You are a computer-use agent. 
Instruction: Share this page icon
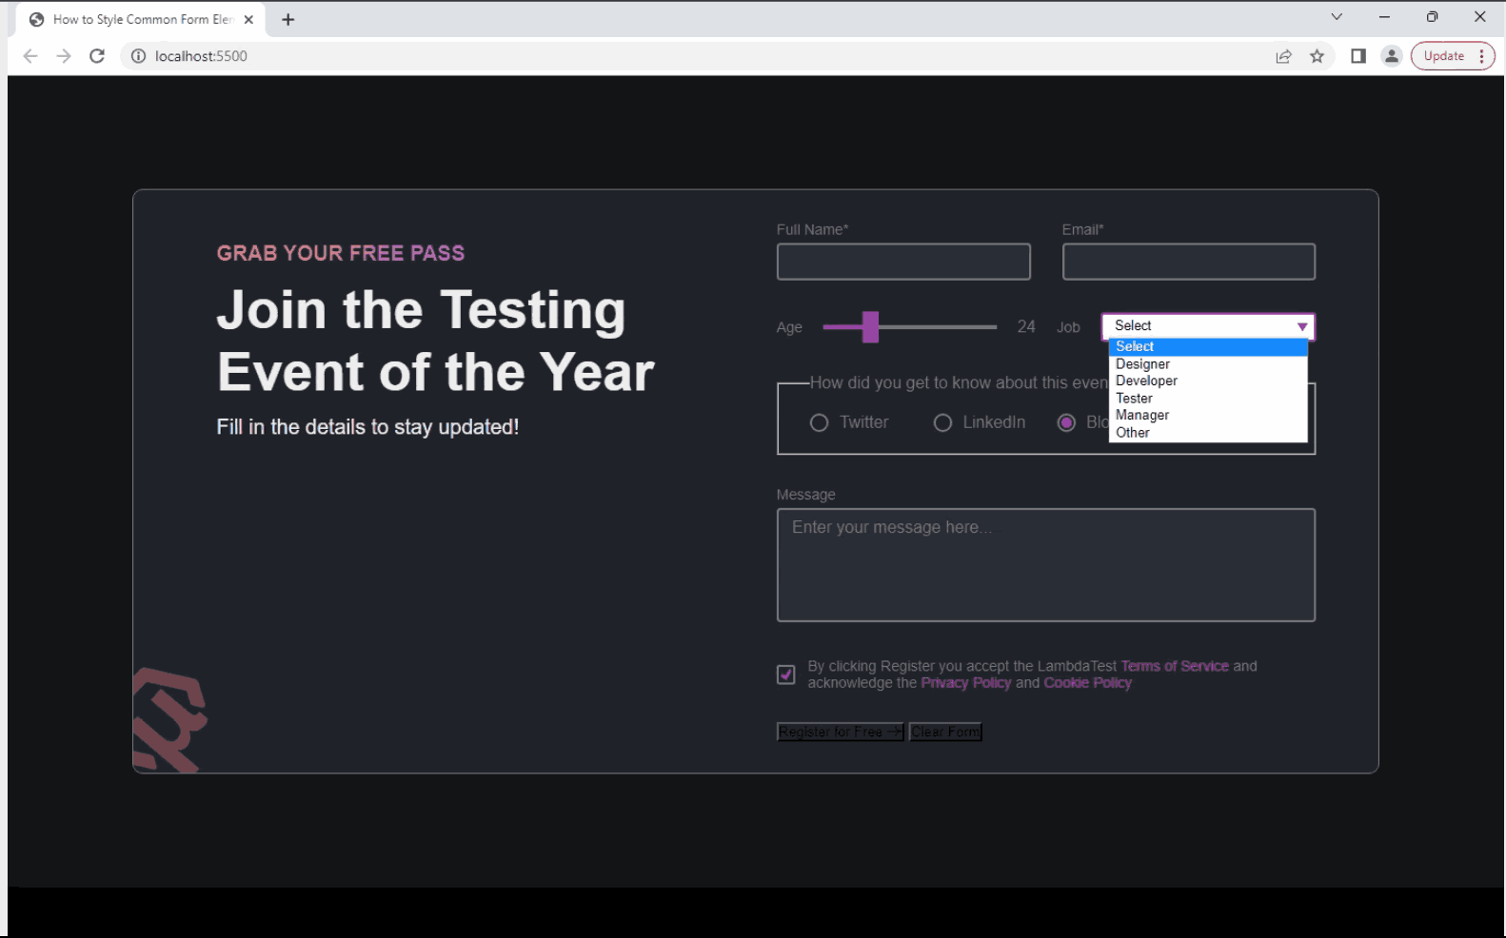click(1283, 56)
